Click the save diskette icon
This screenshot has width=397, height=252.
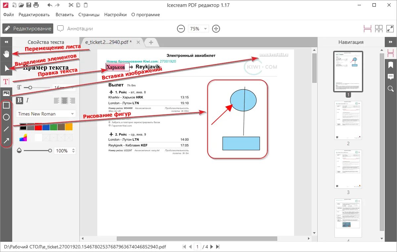pyautogui.click(x=29, y=5)
